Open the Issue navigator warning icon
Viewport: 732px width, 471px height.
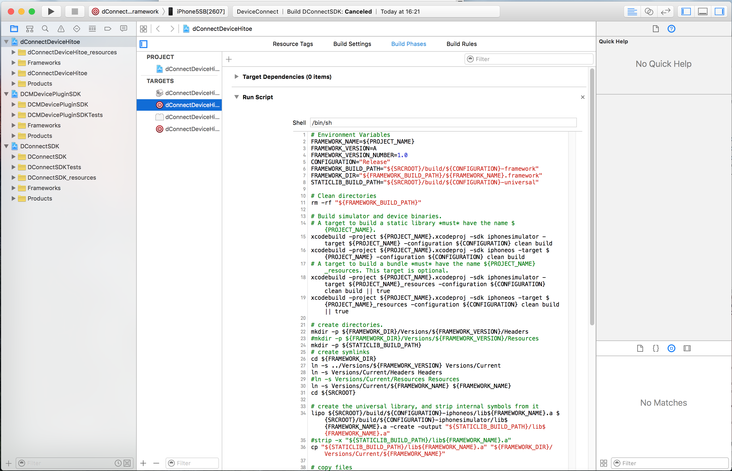point(61,29)
